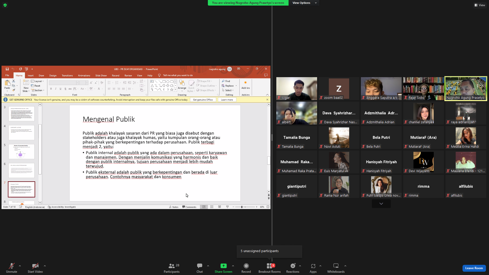
Task: Expand the Section dropdown
Action: tap(38, 90)
